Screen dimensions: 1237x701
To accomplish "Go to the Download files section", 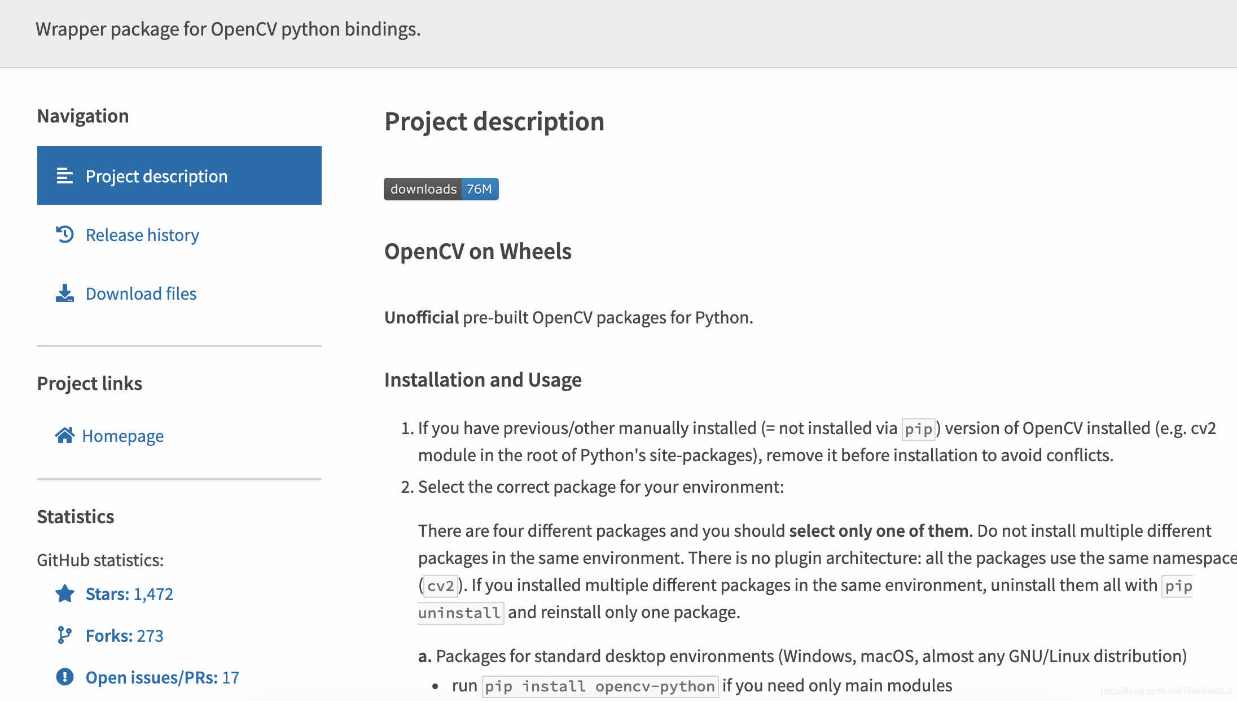I will [x=141, y=293].
